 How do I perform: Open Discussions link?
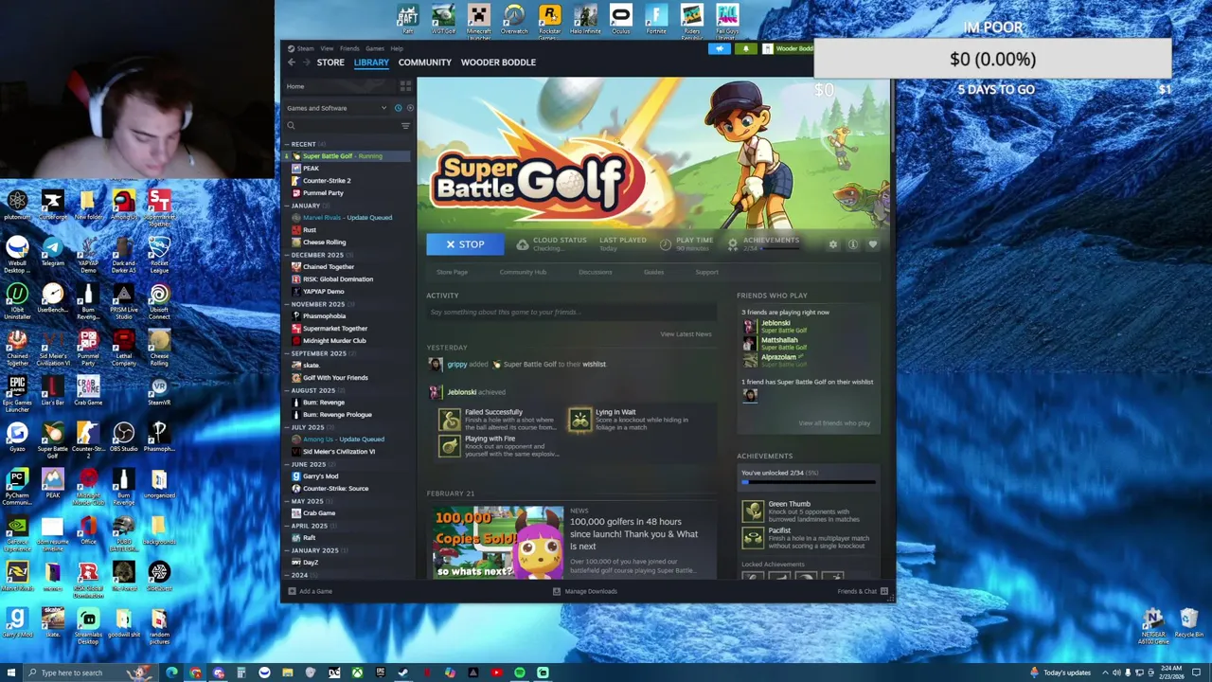click(x=596, y=272)
